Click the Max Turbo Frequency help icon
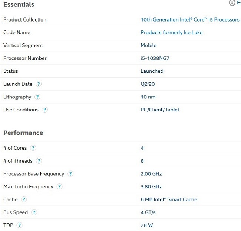Image resolution: width=241 pixels, height=231 pixels. (x=60, y=187)
